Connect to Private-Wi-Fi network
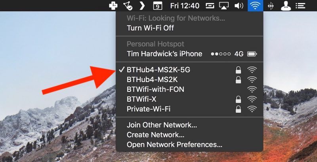317x162 pixels. pos(189,109)
